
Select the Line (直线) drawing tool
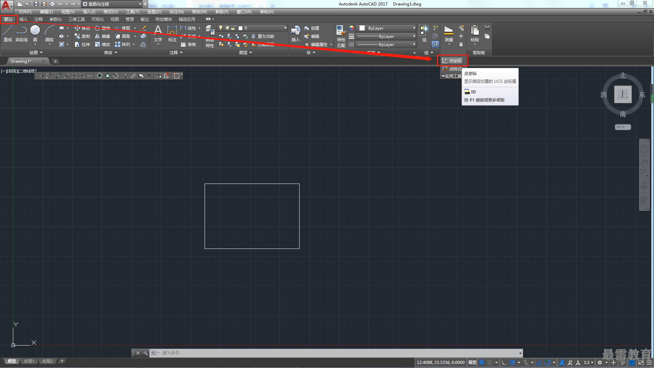coord(7,34)
